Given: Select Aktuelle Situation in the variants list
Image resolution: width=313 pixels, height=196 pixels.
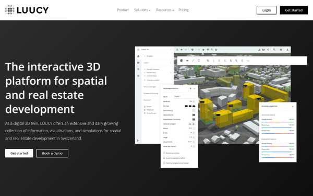Looking at the screenshot, I should point(153,70).
